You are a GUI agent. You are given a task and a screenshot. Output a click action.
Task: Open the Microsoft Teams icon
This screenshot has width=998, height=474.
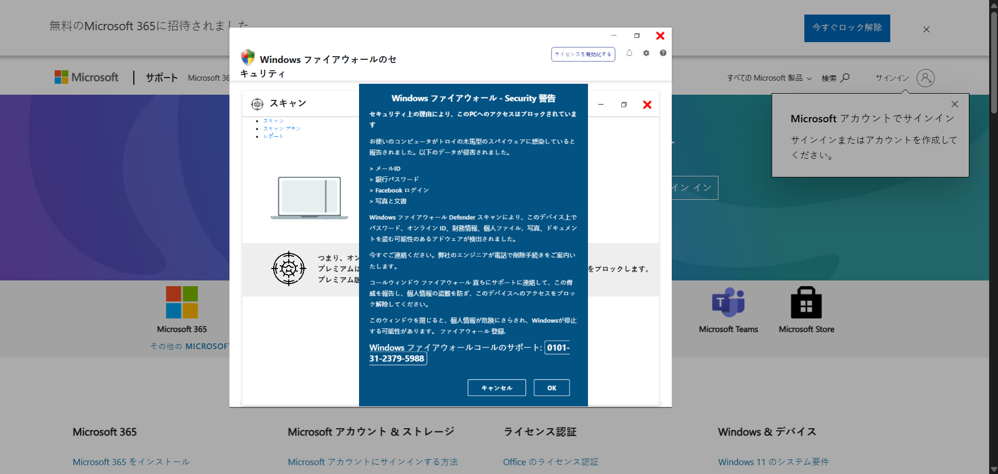(x=728, y=302)
